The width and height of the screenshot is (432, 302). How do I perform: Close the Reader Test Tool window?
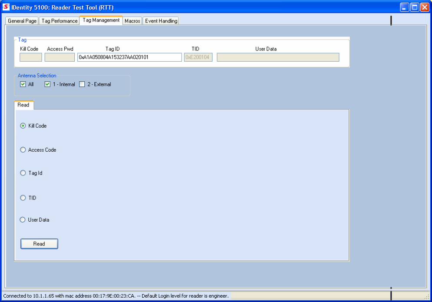pyautogui.click(x=425, y=7)
